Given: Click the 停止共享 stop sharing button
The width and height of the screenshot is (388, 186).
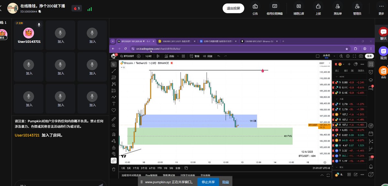Looking at the screenshot, I should click(x=208, y=182).
